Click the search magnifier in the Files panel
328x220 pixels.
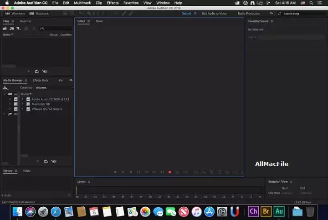point(42,28)
